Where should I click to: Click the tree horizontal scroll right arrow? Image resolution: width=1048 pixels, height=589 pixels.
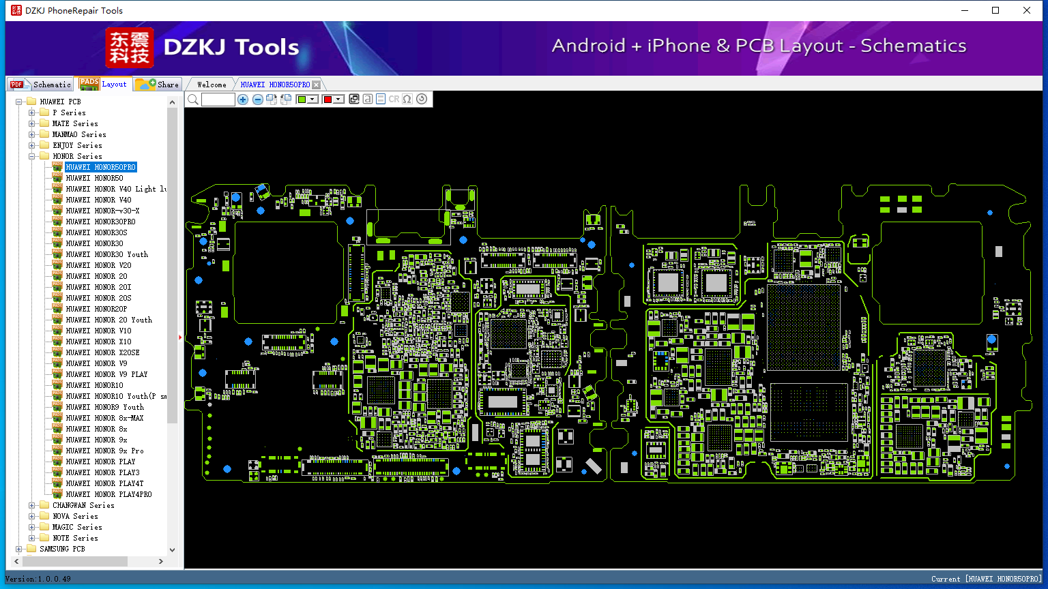[161, 561]
